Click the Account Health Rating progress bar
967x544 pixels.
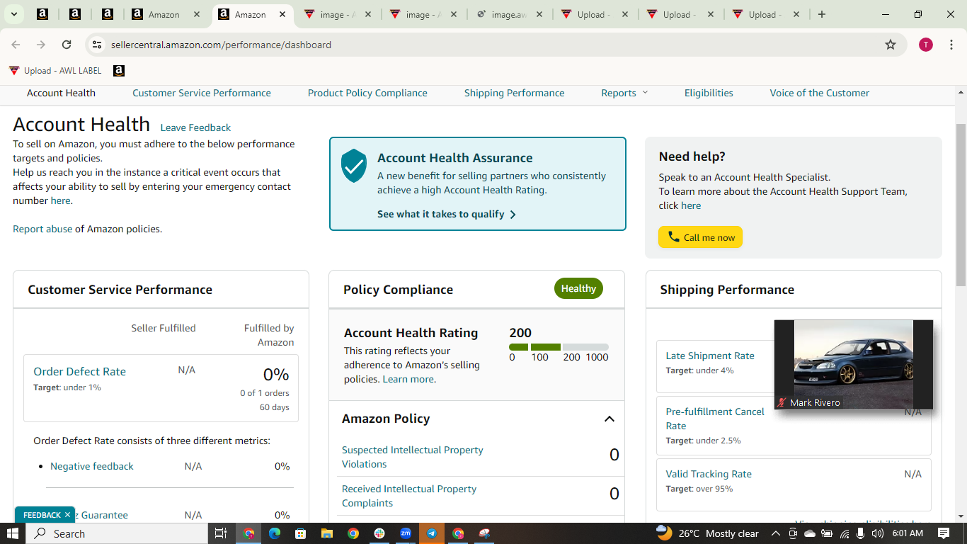tap(559, 347)
